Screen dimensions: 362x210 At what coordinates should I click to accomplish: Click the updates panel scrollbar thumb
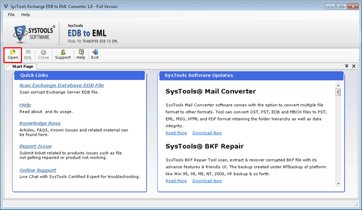[338, 92]
